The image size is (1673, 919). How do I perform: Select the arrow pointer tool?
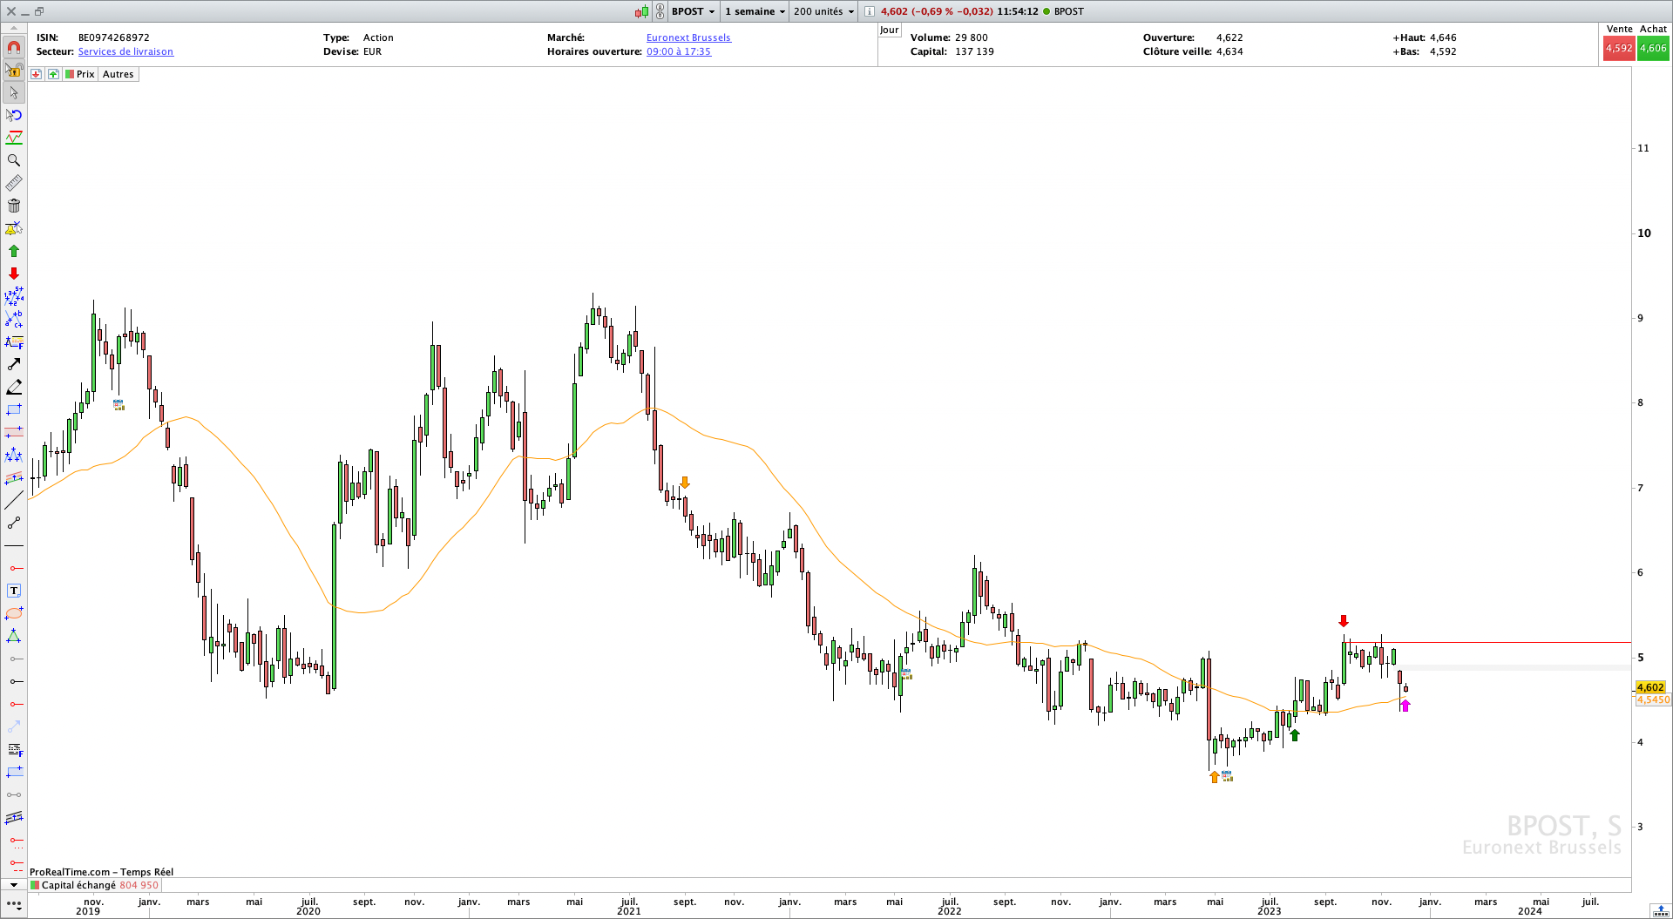(14, 92)
